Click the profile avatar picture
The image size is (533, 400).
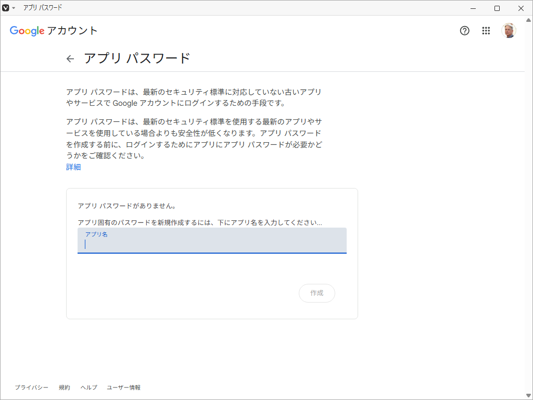click(509, 31)
